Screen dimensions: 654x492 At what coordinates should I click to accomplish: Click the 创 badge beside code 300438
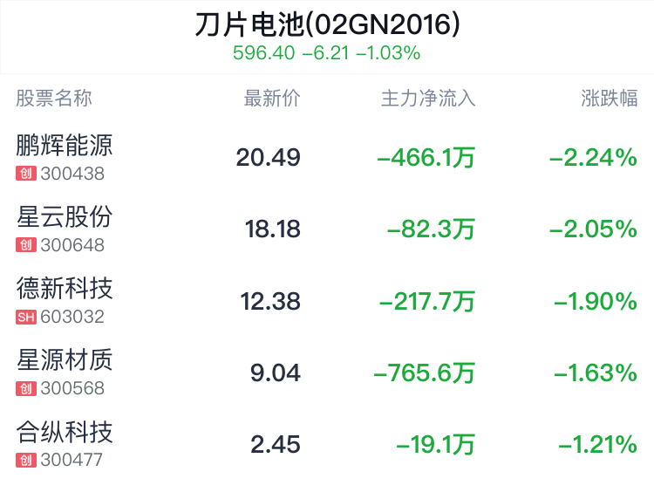tap(25, 174)
